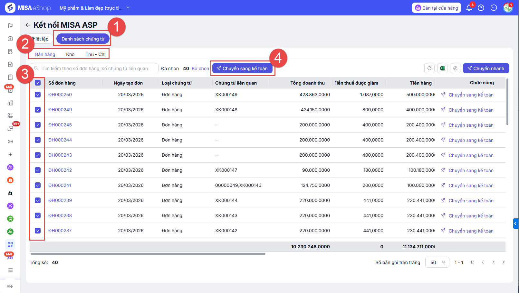Open the flag icon in the sidebar

10,26
